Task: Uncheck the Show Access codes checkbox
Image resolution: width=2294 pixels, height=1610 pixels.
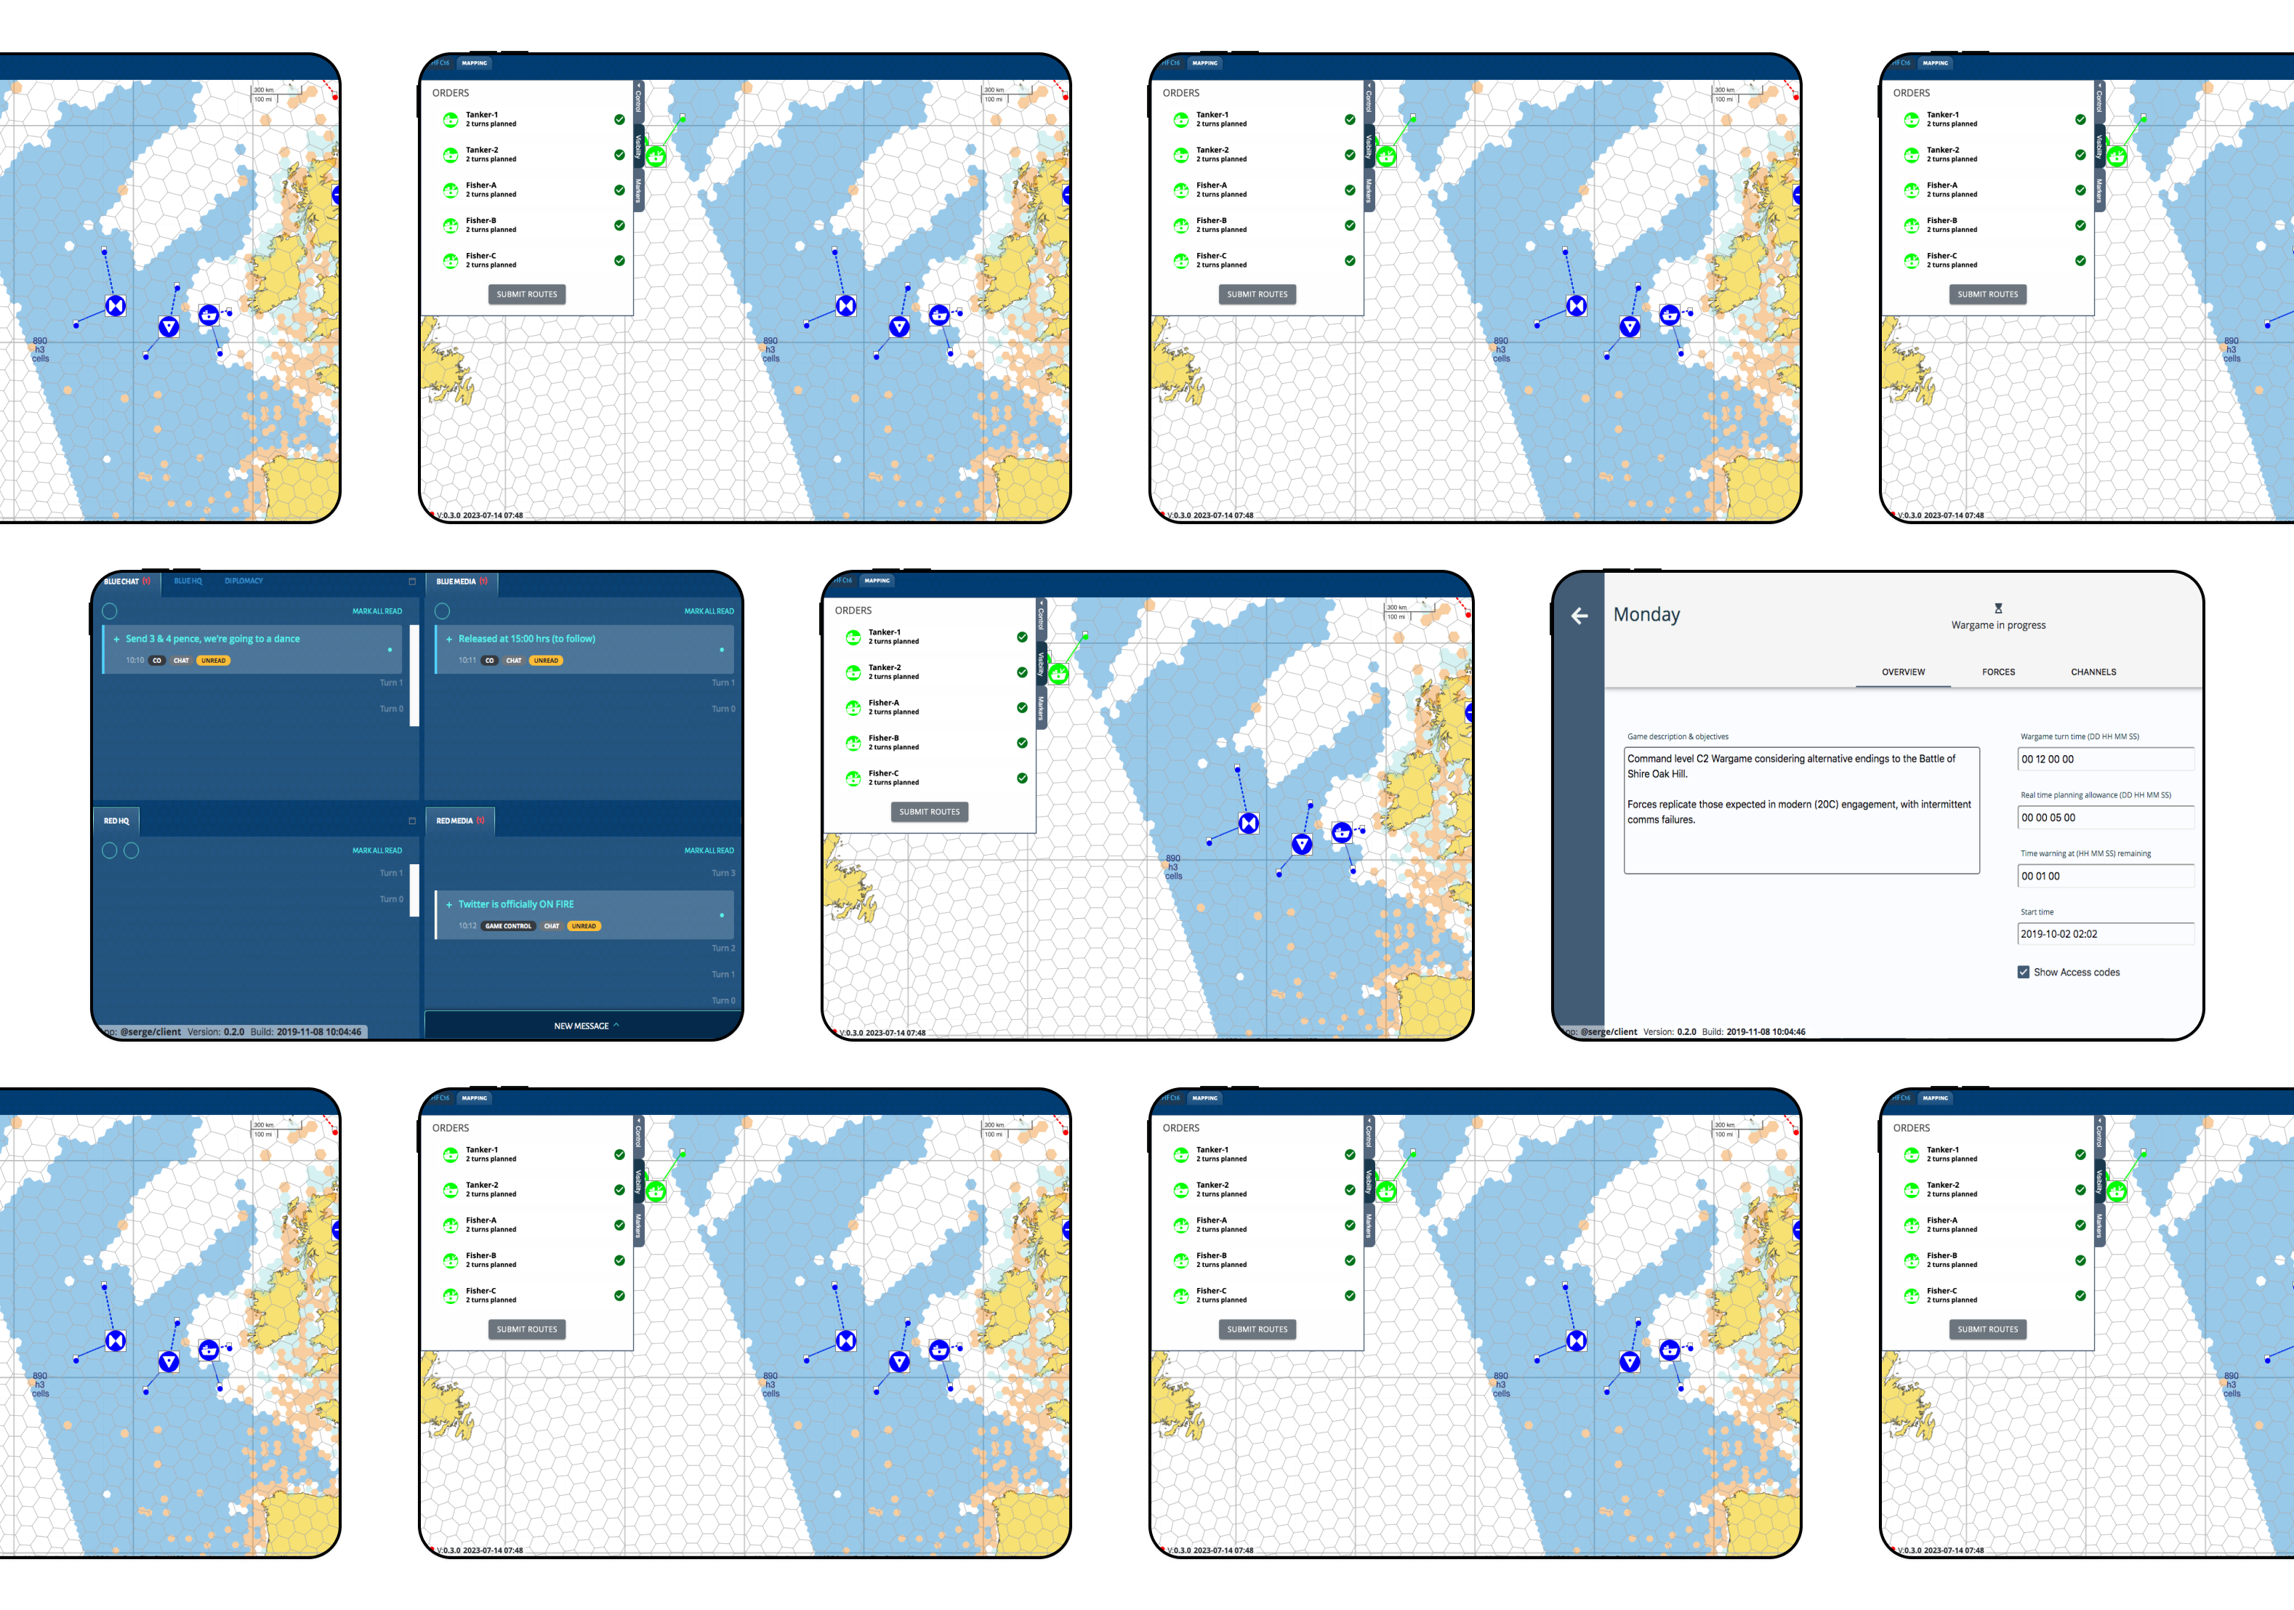Action: click(2023, 971)
